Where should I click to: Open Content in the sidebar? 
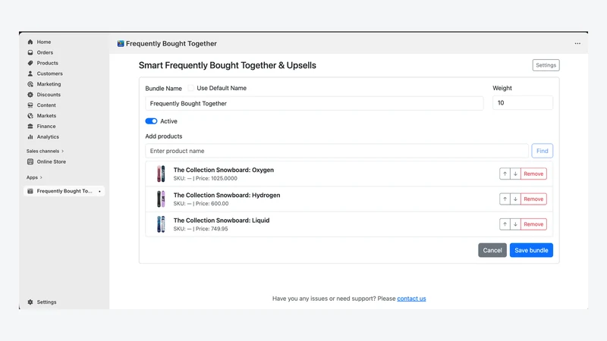click(x=46, y=105)
